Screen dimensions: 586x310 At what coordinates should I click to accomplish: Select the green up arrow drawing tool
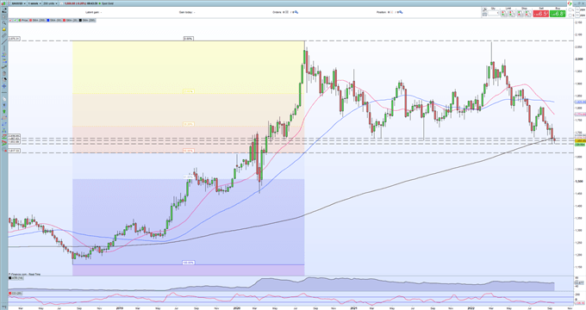click(4, 111)
